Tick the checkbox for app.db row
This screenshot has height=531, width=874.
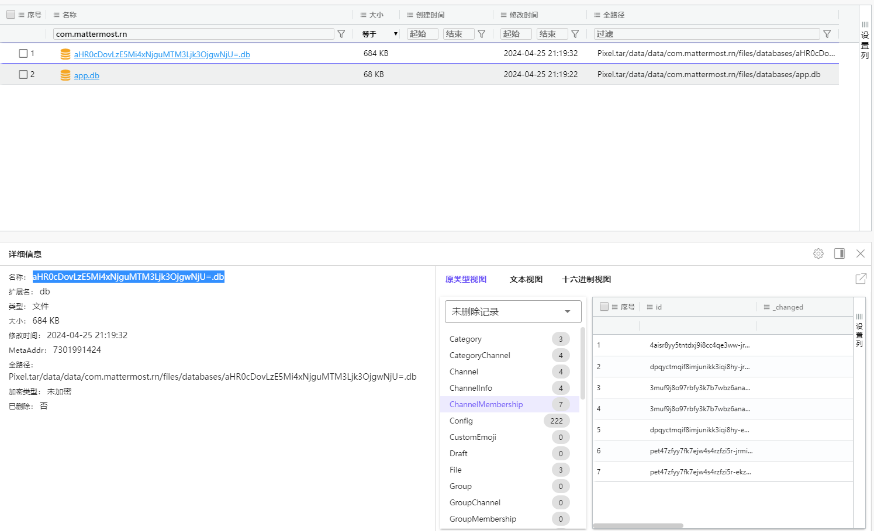click(x=23, y=75)
